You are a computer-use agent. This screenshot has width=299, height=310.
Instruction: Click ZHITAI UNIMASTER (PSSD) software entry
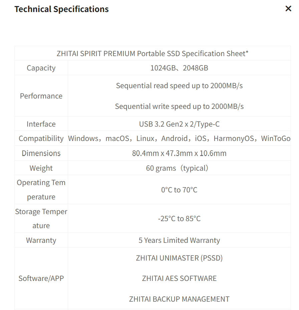click(179, 258)
